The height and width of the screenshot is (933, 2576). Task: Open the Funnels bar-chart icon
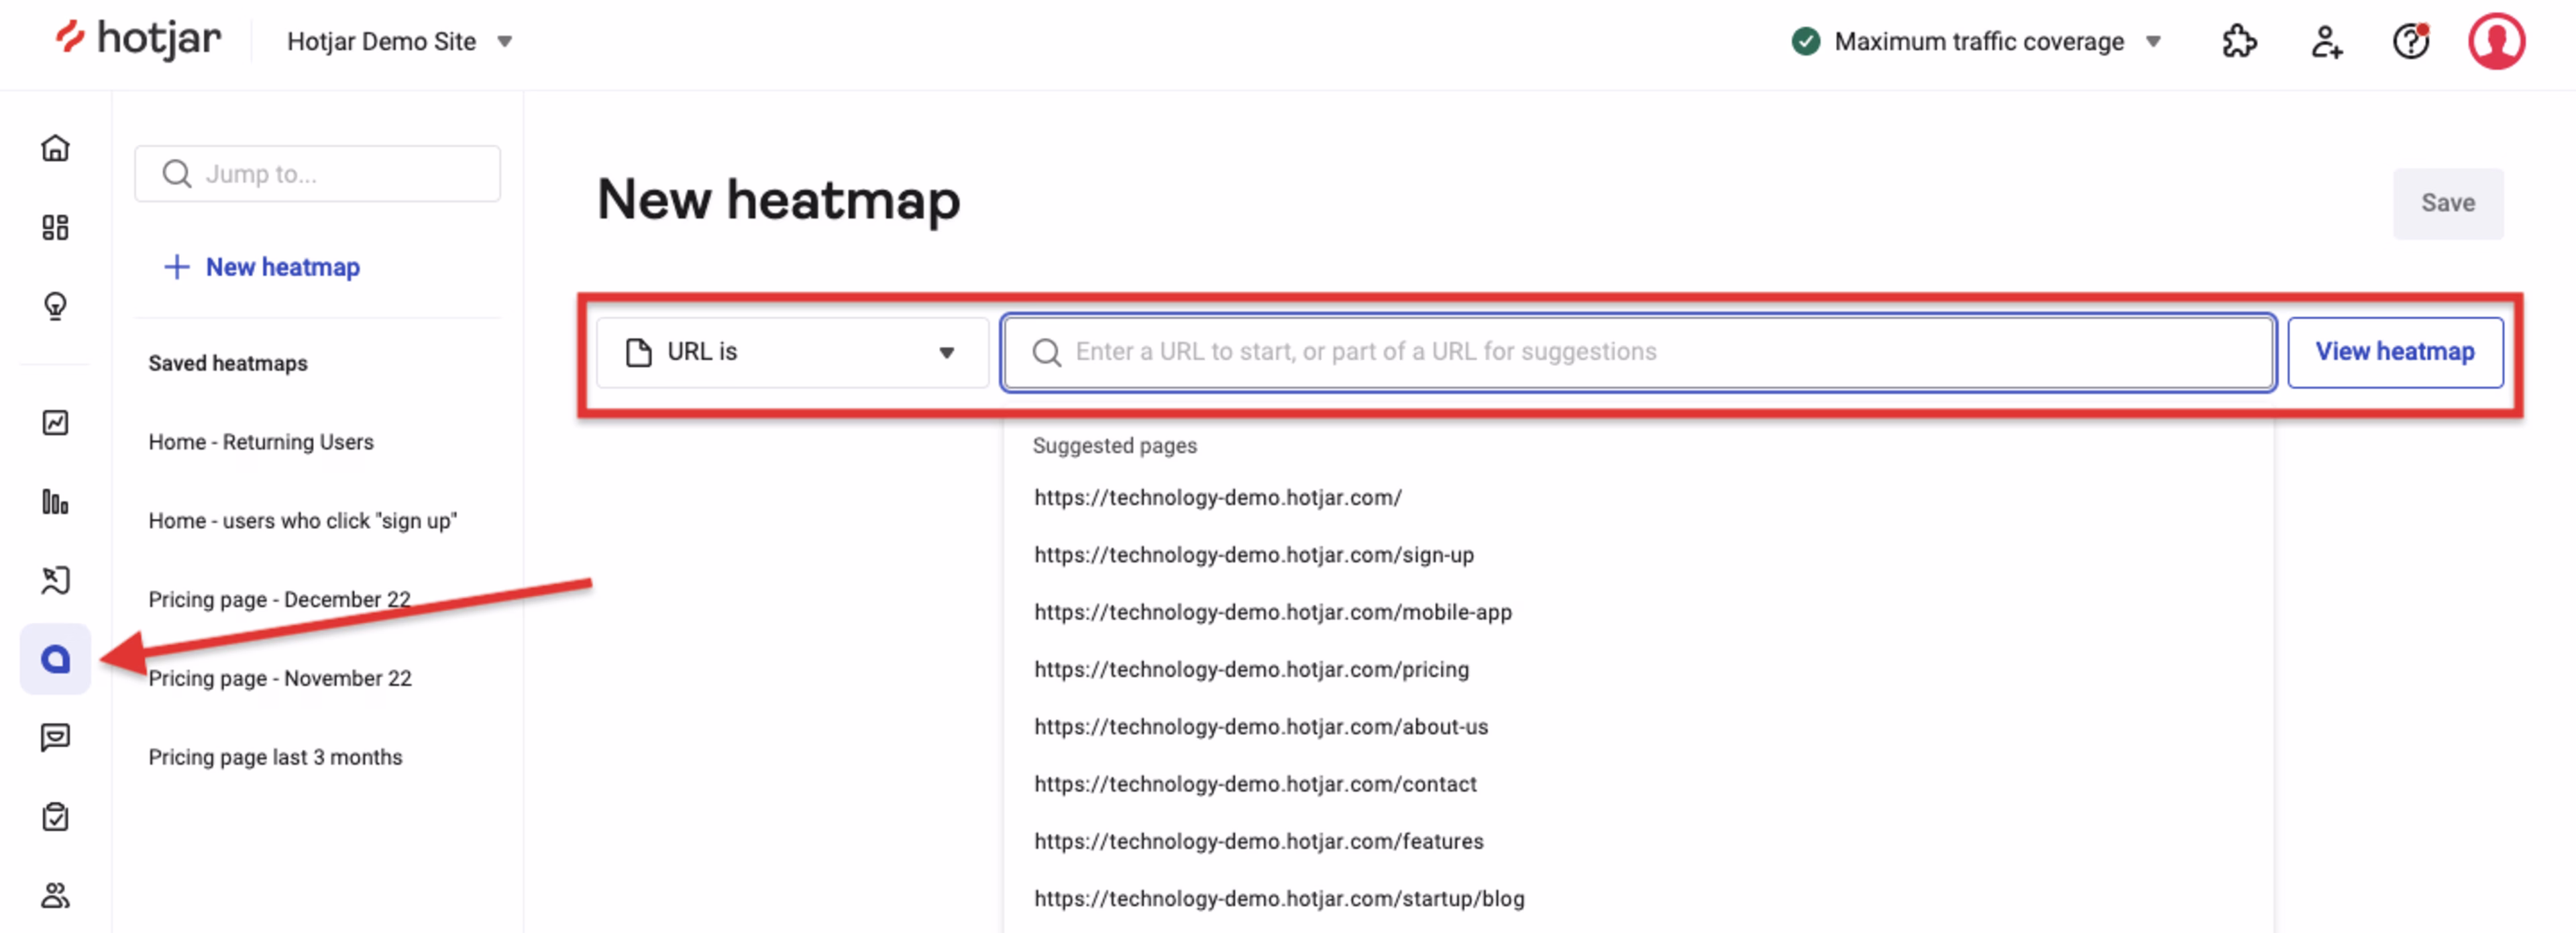pos(55,501)
